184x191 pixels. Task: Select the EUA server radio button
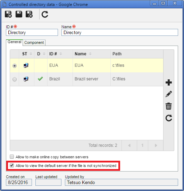pos(15,66)
